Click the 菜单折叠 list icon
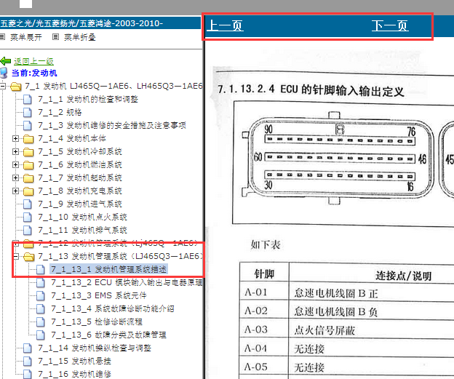This screenshot has width=454, height=379. pyautogui.click(x=56, y=37)
